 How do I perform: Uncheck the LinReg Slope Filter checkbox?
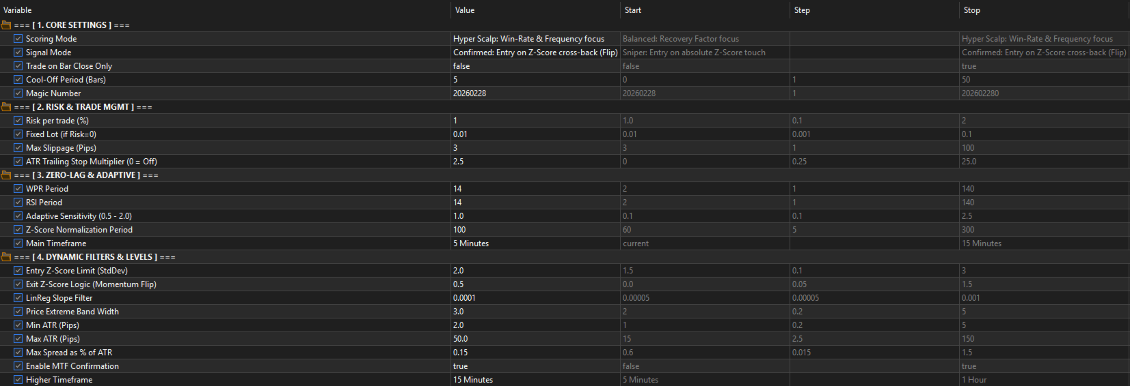tap(18, 298)
